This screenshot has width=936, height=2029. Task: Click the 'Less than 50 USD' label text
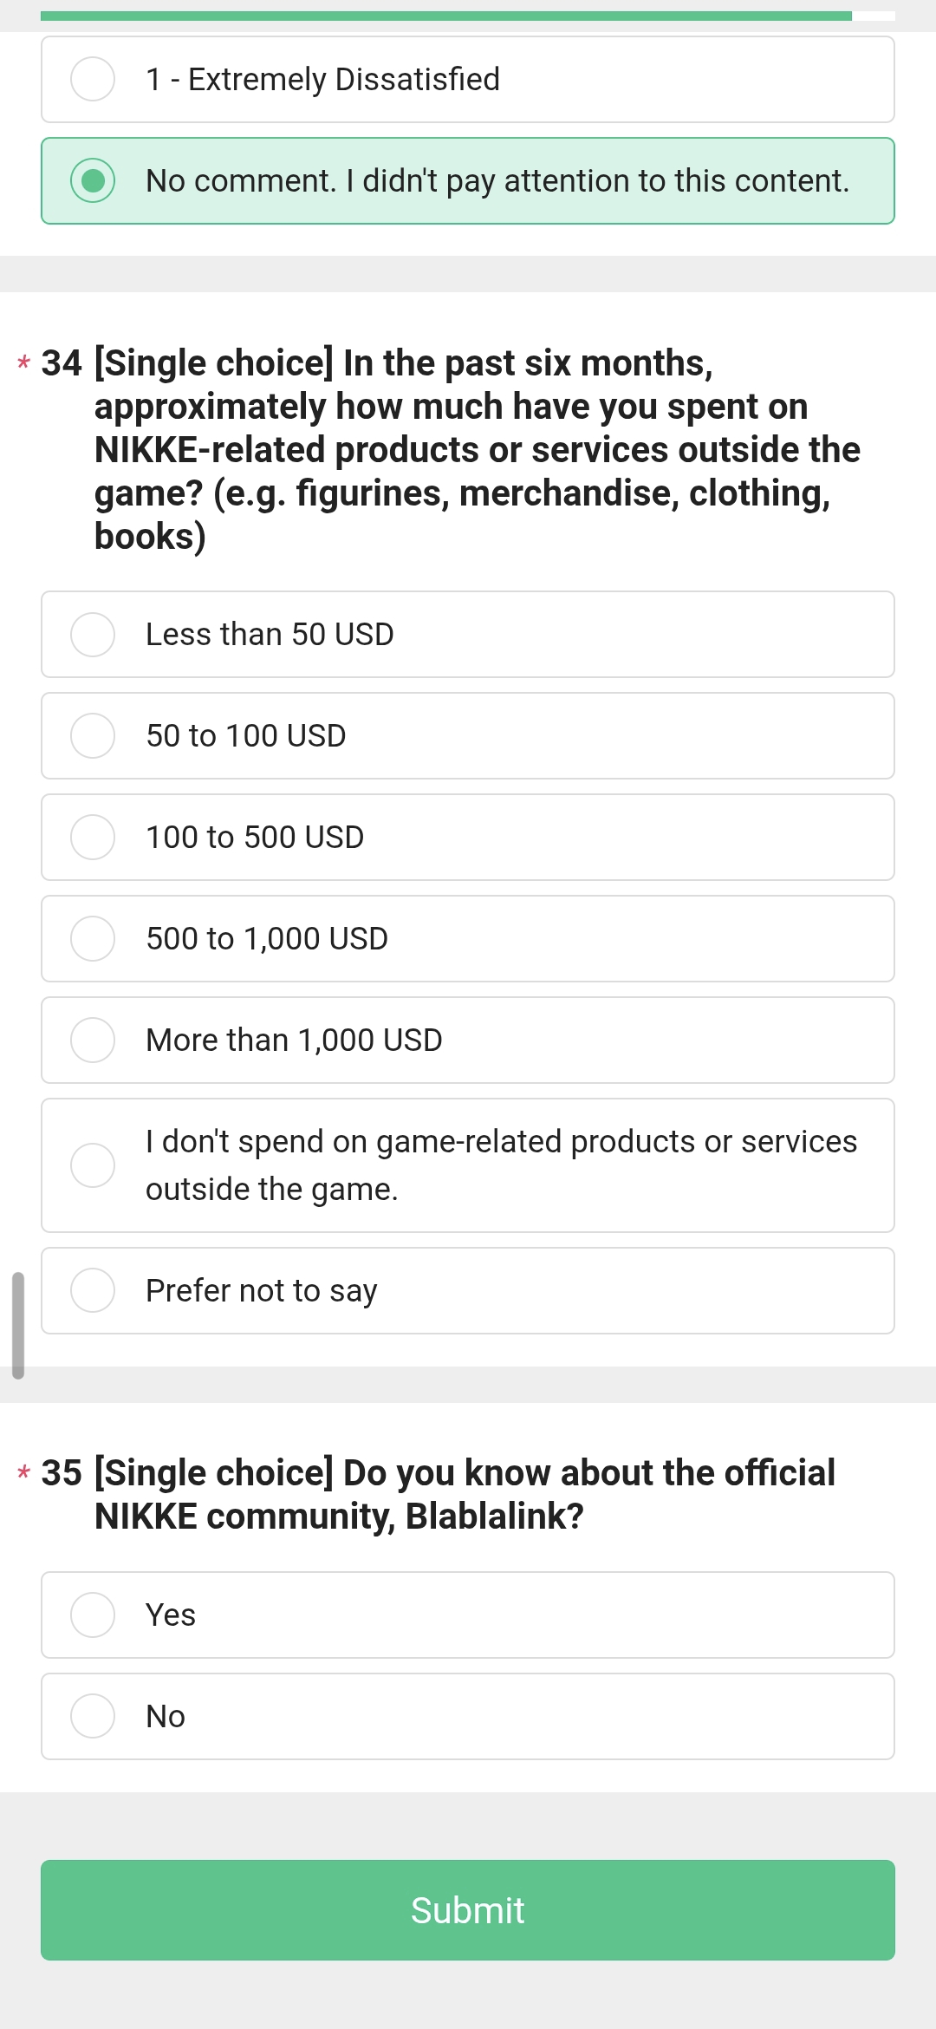(270, 635)
